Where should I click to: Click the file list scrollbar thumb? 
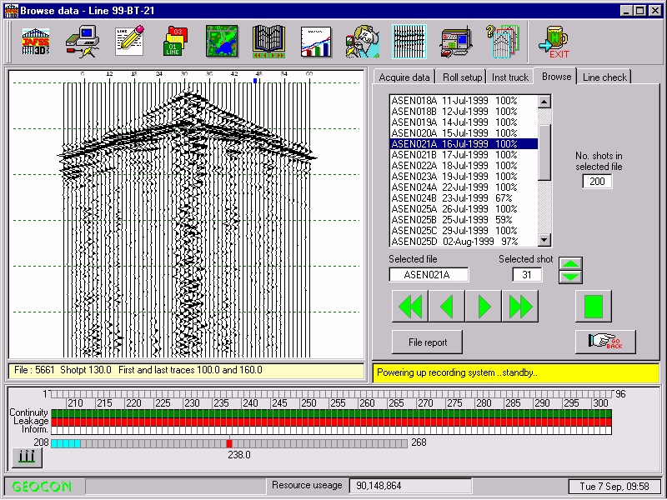tap(544, 152)
